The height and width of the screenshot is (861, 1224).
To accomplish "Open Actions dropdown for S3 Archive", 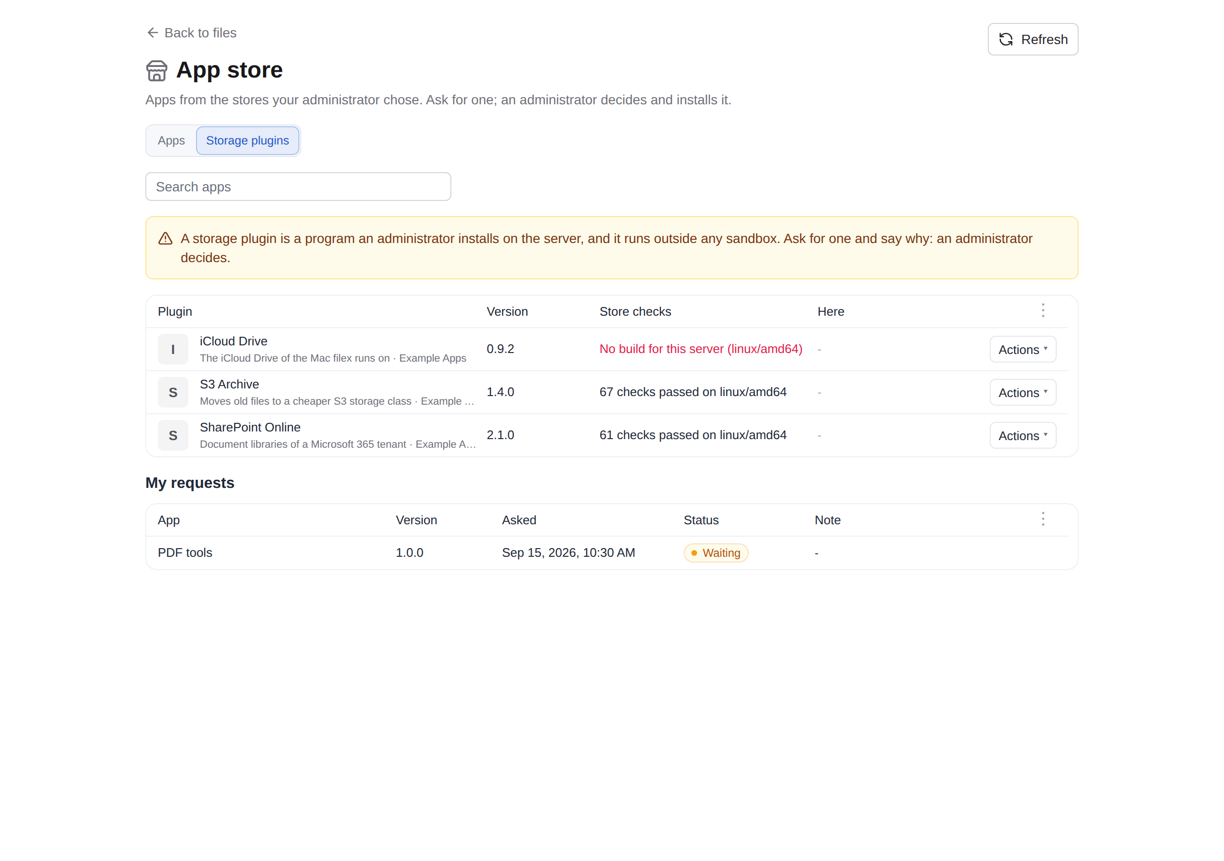I will pyautogui.click(x=1023, y=393).
